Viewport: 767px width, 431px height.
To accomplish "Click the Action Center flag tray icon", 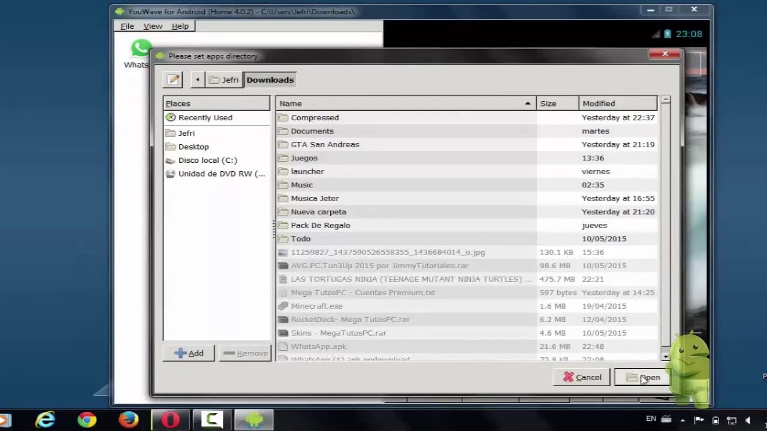I will click(699, 420).
